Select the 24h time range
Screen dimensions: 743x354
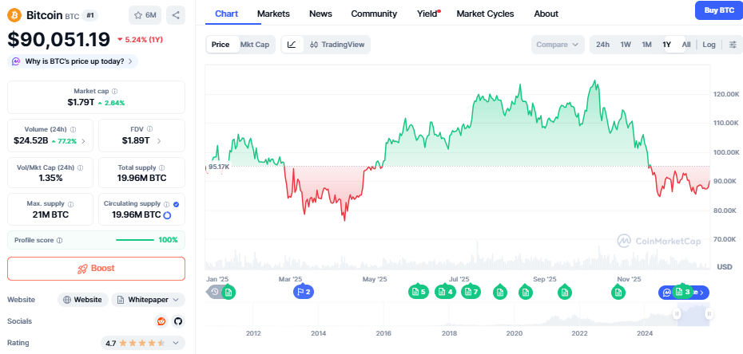602,45
